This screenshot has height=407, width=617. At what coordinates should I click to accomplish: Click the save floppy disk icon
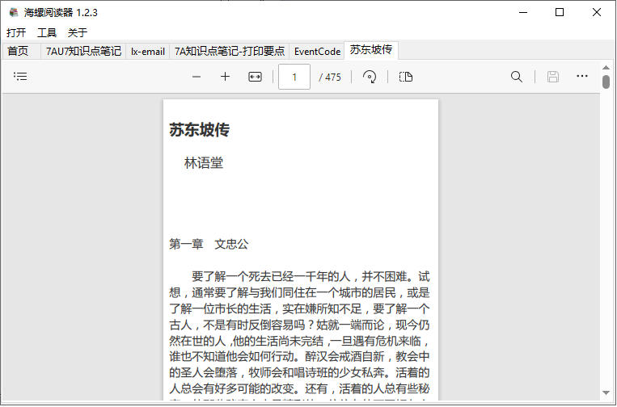coord(553,77)
